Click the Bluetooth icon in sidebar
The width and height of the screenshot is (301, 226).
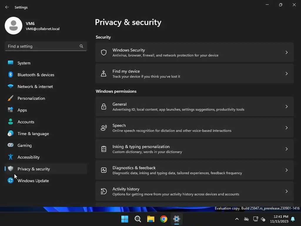click(11, 74)
